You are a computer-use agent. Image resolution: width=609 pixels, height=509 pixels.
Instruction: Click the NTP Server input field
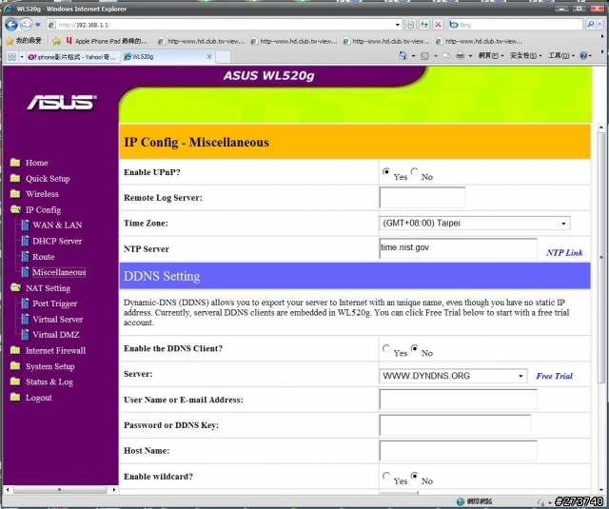459,248
